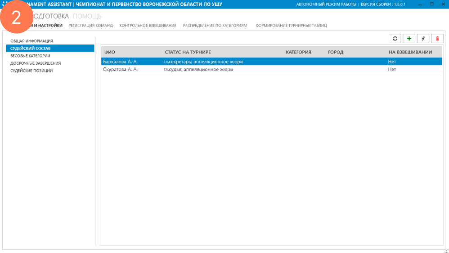The width and height of the screenshot is (449, 253).
Task: Select the Скуратова А. А. row
Action: [x=120, y=70]
